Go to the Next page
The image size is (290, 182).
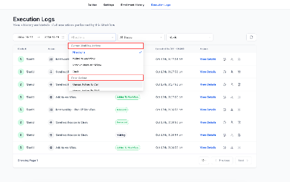tap(243, 160)
